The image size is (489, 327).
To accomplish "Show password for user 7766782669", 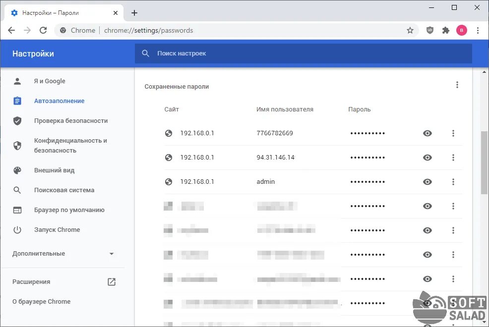I will 427,133.
